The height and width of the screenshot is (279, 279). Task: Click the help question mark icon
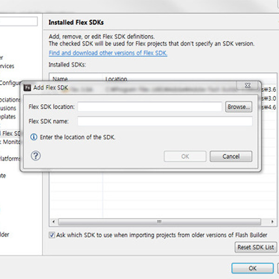[x=35, y=156]
